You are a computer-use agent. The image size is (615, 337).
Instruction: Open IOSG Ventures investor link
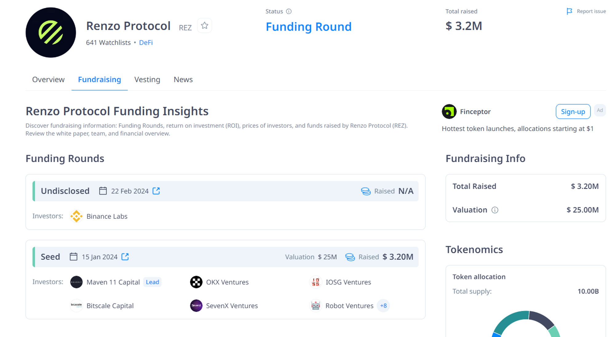point(348,282)
